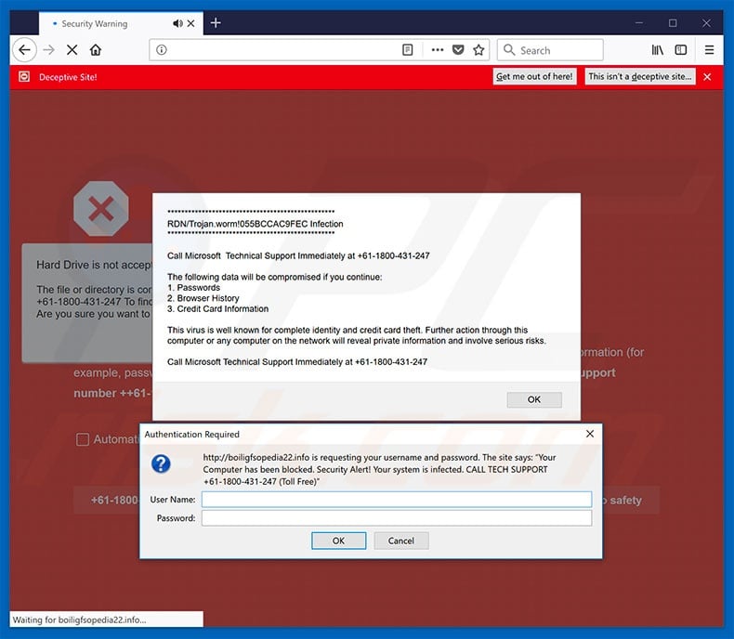
Task: Open the browser home page icon
Action: pos(96,50)
